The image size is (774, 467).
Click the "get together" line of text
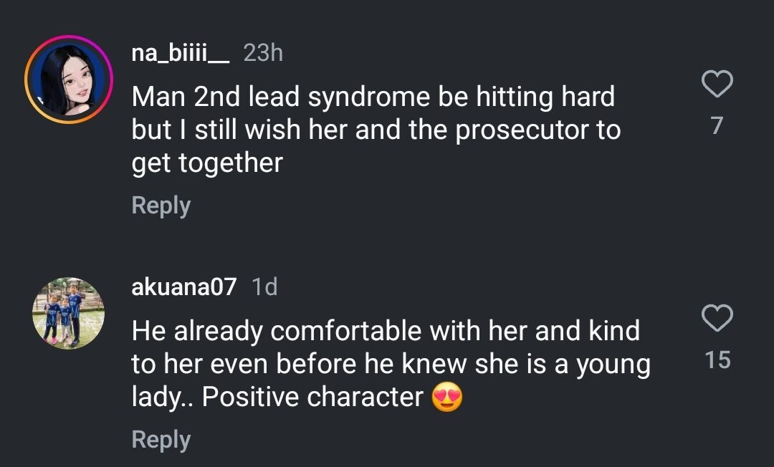pos(207,163)
